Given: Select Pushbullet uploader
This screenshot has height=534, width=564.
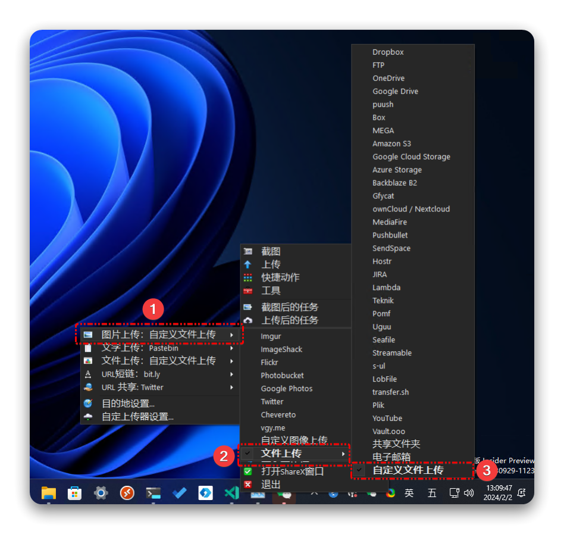Looking at the screenshot, I should [390, 235].
